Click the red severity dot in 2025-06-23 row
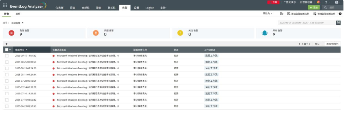Screen dimensions: 344x122 (x=54, y=106)
